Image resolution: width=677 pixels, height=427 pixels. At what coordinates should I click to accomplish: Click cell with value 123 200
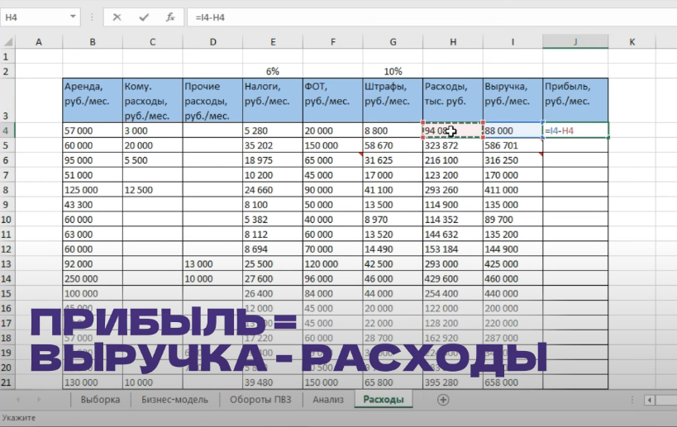[x=453, y=175]
